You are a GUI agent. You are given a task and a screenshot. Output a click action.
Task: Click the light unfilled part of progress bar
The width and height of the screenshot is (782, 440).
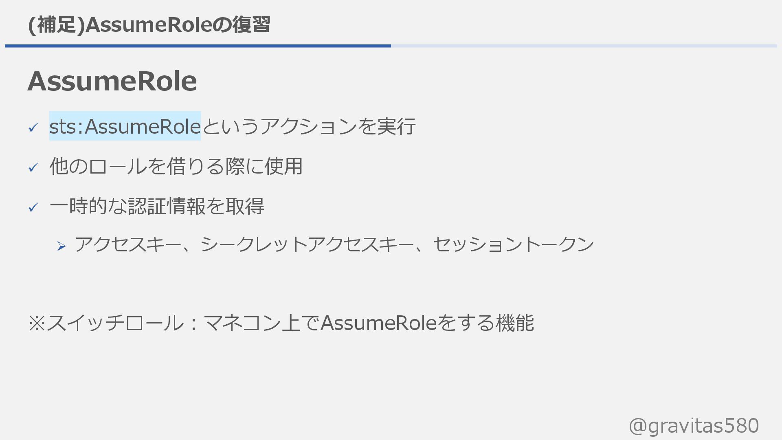[x=583, y=46]
